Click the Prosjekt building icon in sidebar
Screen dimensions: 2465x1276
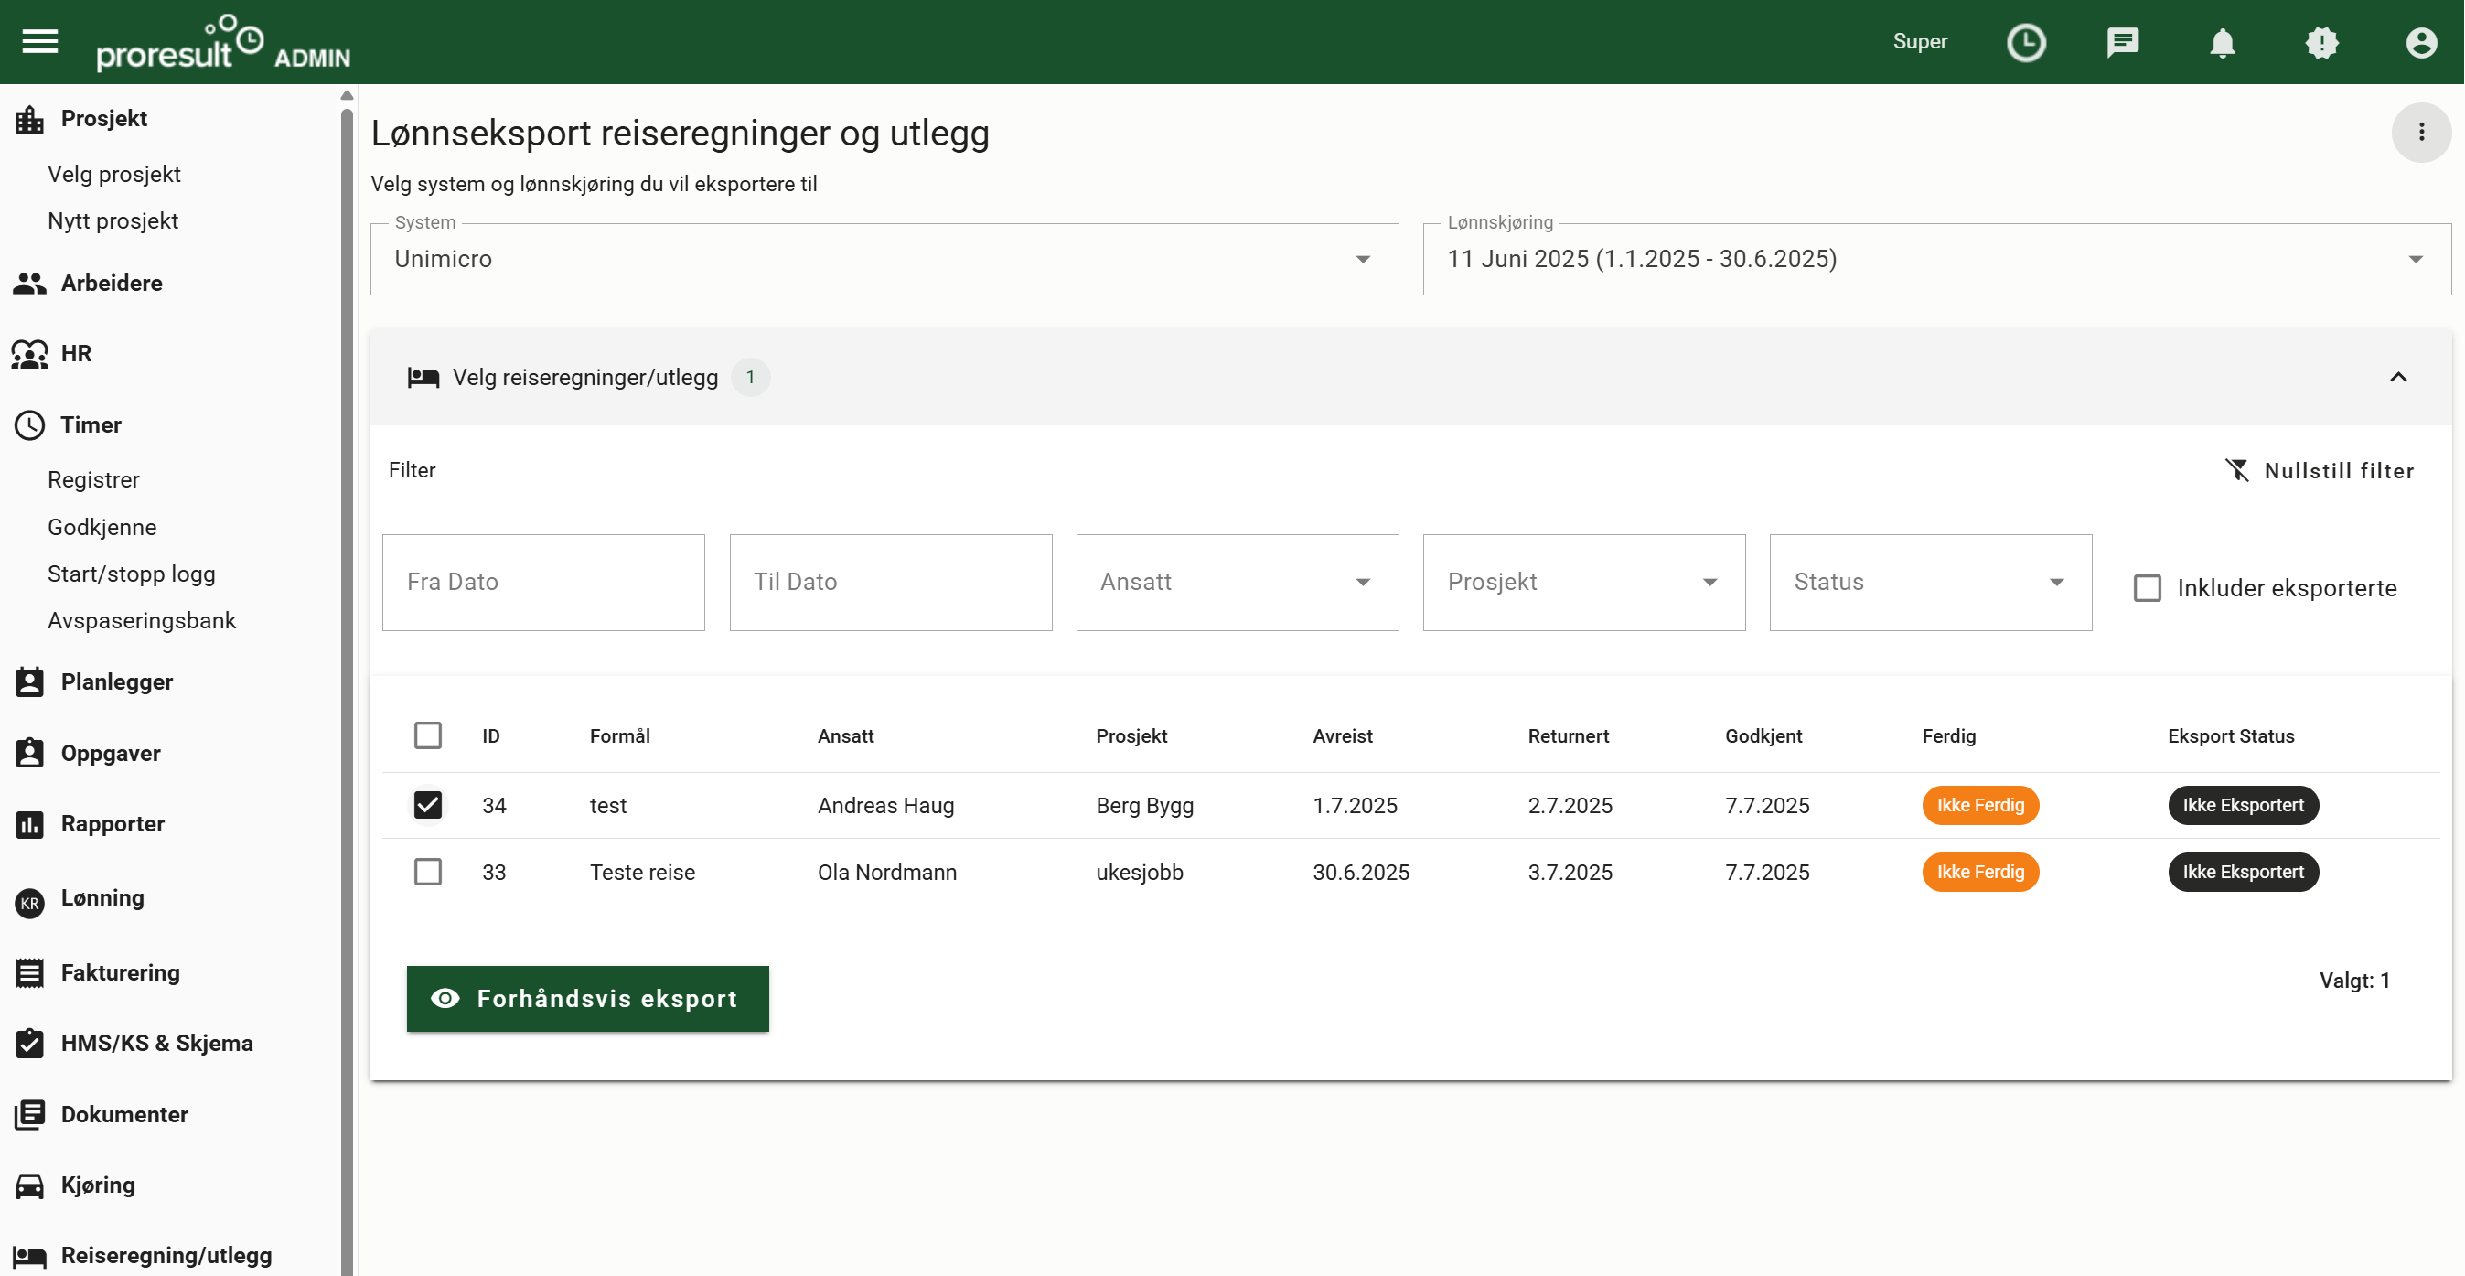(29, 119)
